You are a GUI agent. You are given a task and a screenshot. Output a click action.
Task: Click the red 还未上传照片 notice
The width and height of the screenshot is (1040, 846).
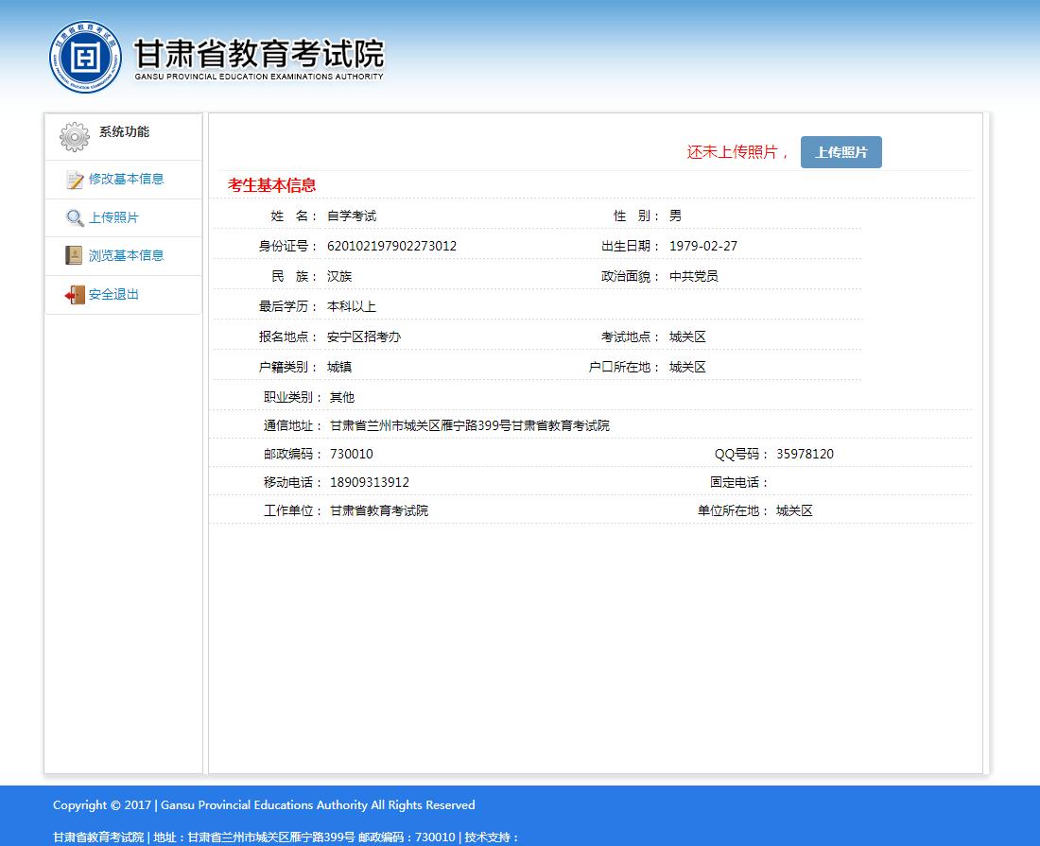click(737, 152)
